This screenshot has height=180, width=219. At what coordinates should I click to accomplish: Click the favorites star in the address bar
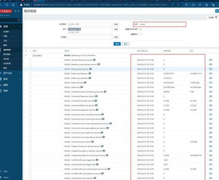pos(178,5)
